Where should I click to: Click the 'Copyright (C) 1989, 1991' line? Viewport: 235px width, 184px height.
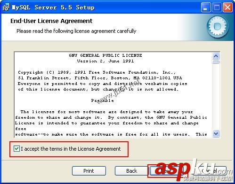coord(97,72)
